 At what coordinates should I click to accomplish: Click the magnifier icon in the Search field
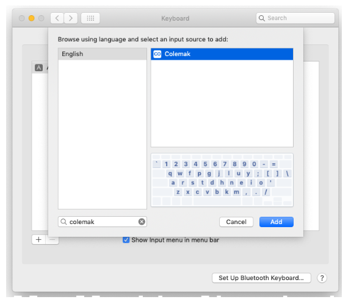[262, 18]
